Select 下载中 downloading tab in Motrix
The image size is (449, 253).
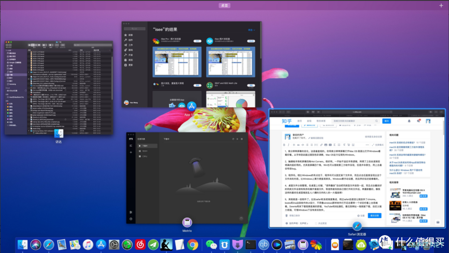point(148,146)
